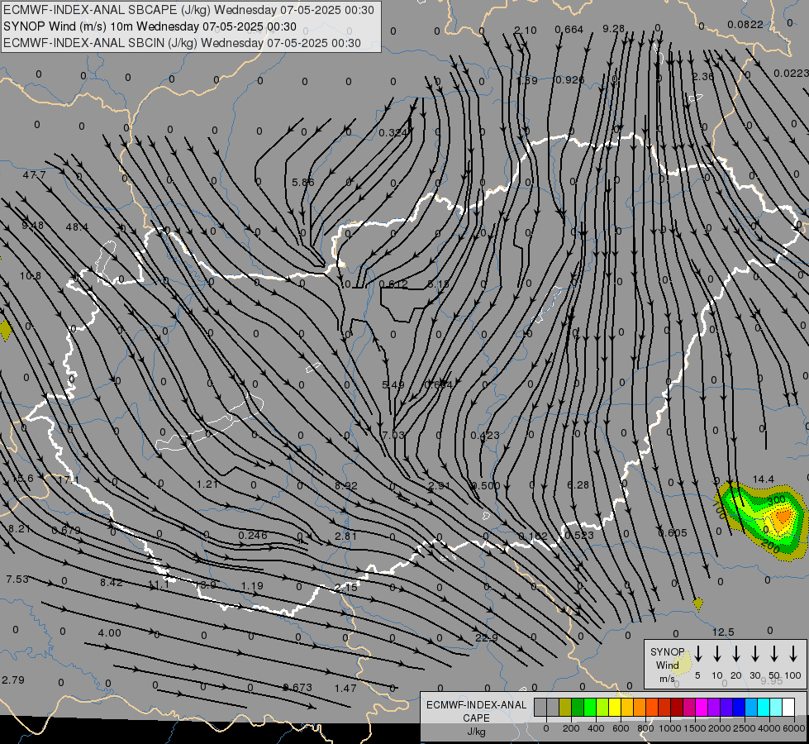Click the map value '7.53'

pyautogui.click(x=17, y=579)
